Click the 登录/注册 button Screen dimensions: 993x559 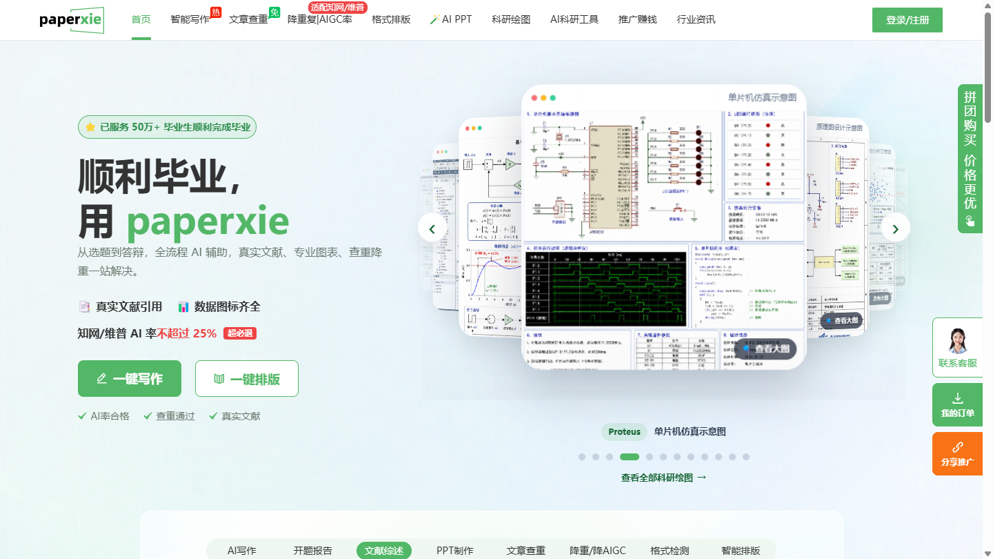(907, 20)
